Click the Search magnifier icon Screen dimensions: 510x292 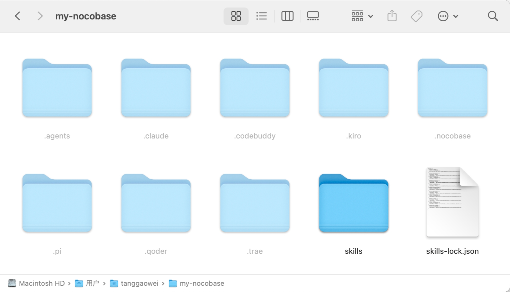[x=493, y=16]
